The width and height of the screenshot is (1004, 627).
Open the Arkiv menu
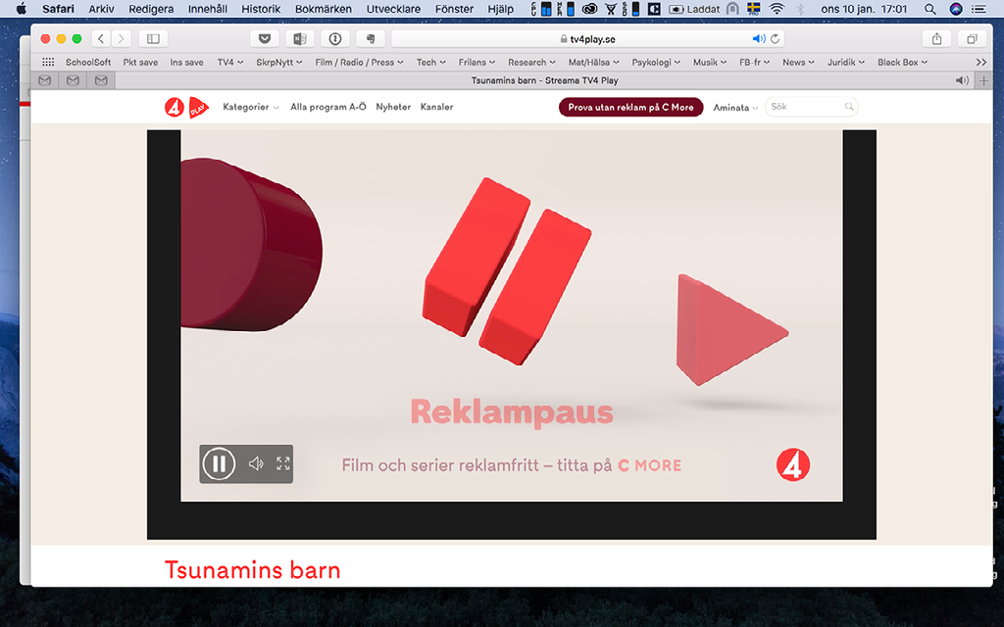tap(101, 9)
